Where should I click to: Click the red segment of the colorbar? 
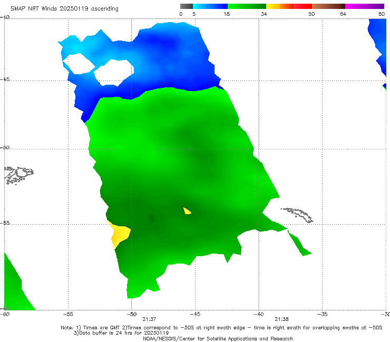coord(303,6)
